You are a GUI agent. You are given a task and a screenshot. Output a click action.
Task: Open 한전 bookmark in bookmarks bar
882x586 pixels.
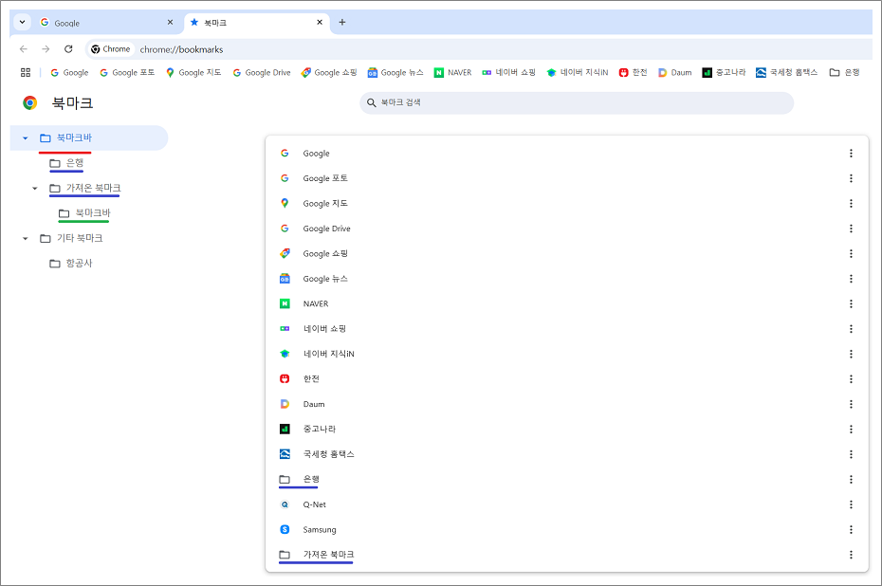click(x=633, y=73)
